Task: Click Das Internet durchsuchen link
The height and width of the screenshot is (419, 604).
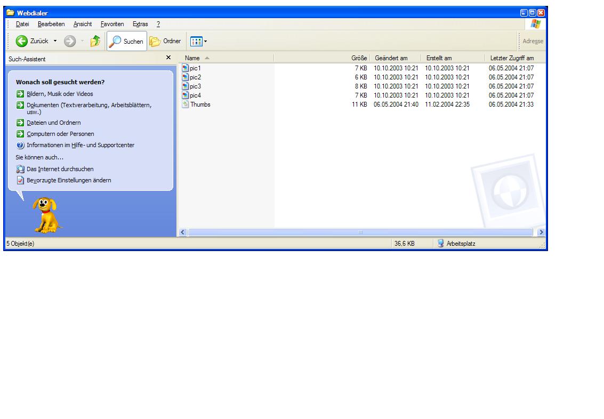Action: coord(60,168)
